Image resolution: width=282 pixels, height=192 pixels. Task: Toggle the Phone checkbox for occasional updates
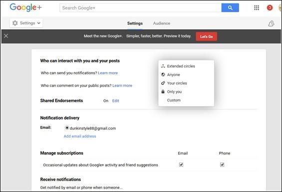222,165
